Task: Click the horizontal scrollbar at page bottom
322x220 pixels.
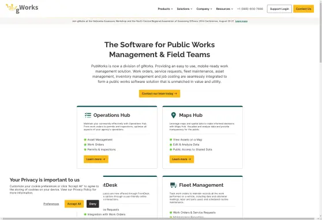Action: coord(158,219)
